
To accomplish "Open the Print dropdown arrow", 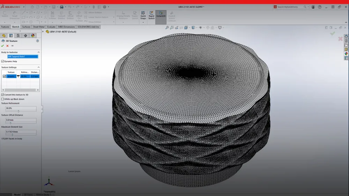I will [66, 7].
